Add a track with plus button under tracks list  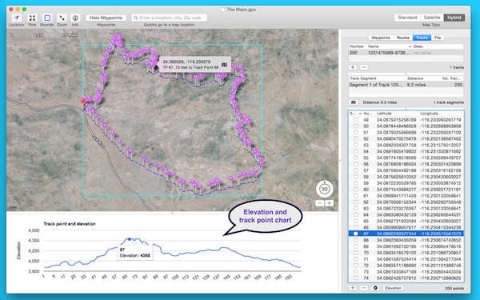353,67
